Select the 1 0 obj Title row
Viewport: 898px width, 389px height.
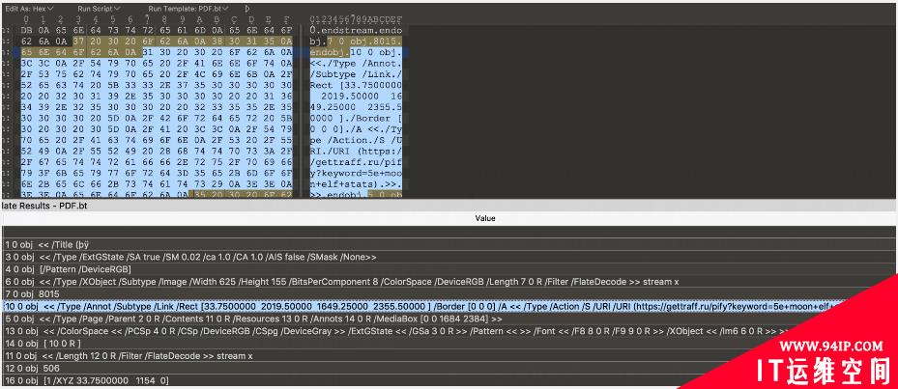coord(58,244)
